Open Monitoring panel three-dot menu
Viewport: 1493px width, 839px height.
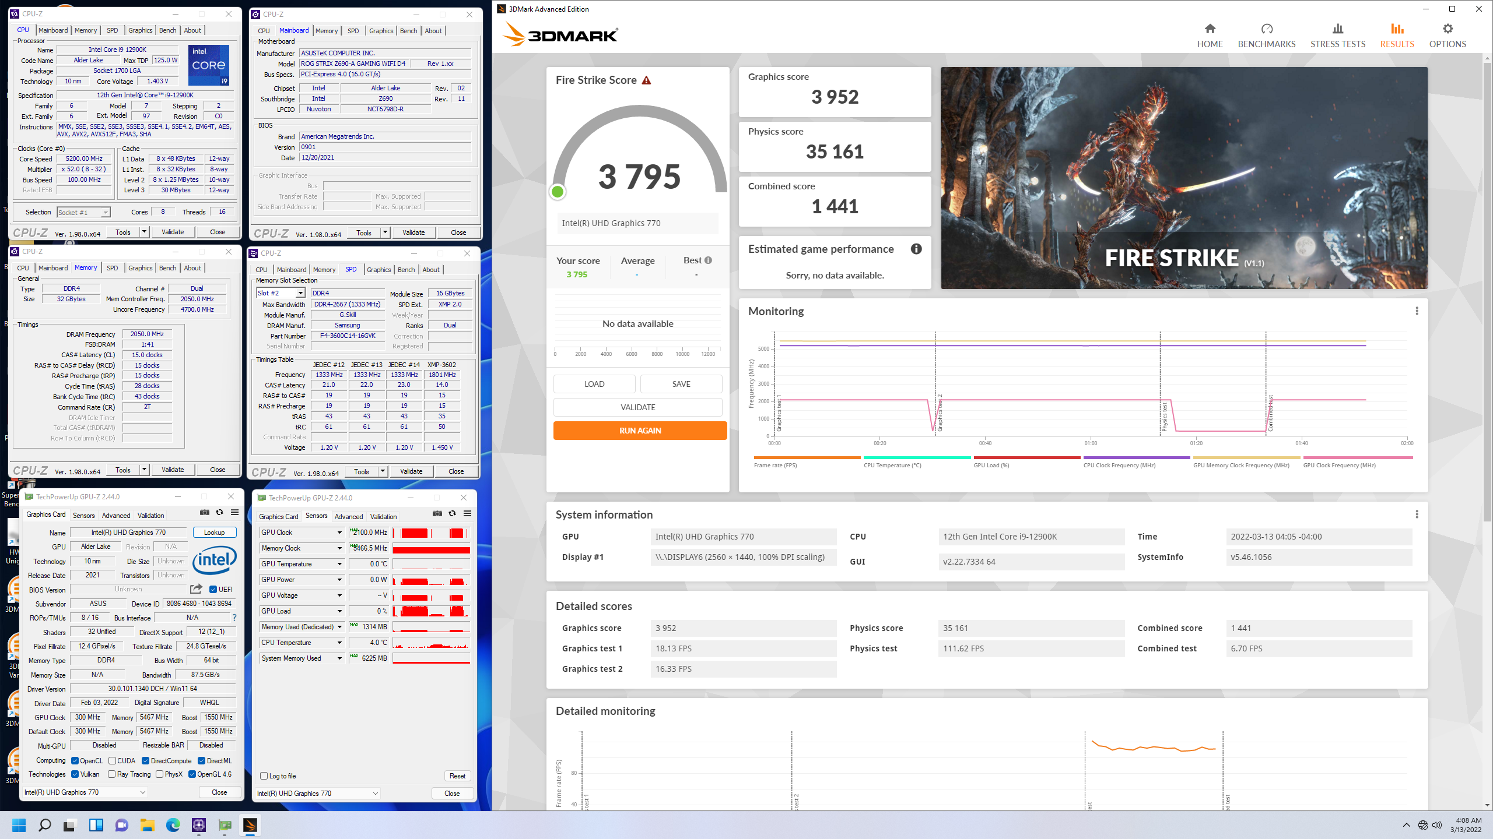tap(1417, 311)
